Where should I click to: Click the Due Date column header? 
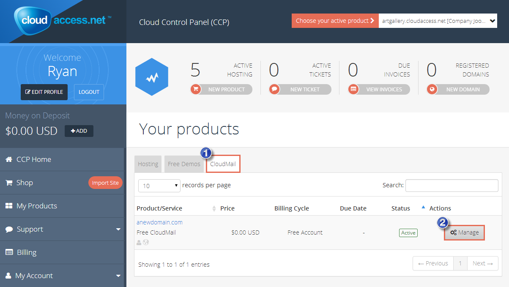coord(353,208)
